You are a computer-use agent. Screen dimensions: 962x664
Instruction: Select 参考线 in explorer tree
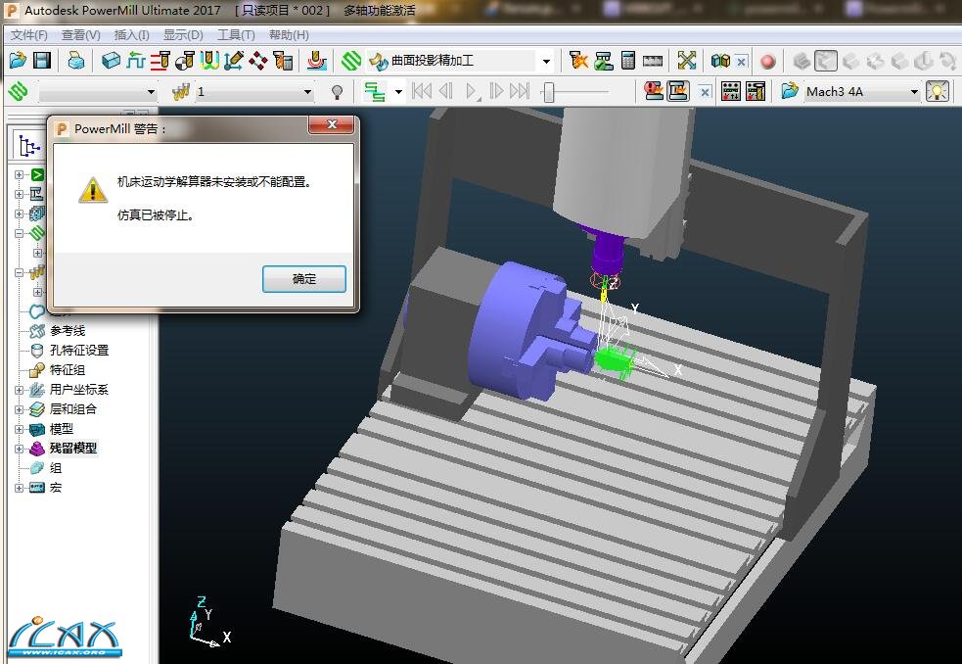68,330
